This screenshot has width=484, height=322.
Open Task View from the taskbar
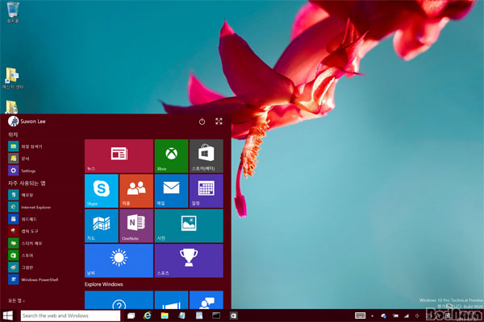click(x=131, y=316)
